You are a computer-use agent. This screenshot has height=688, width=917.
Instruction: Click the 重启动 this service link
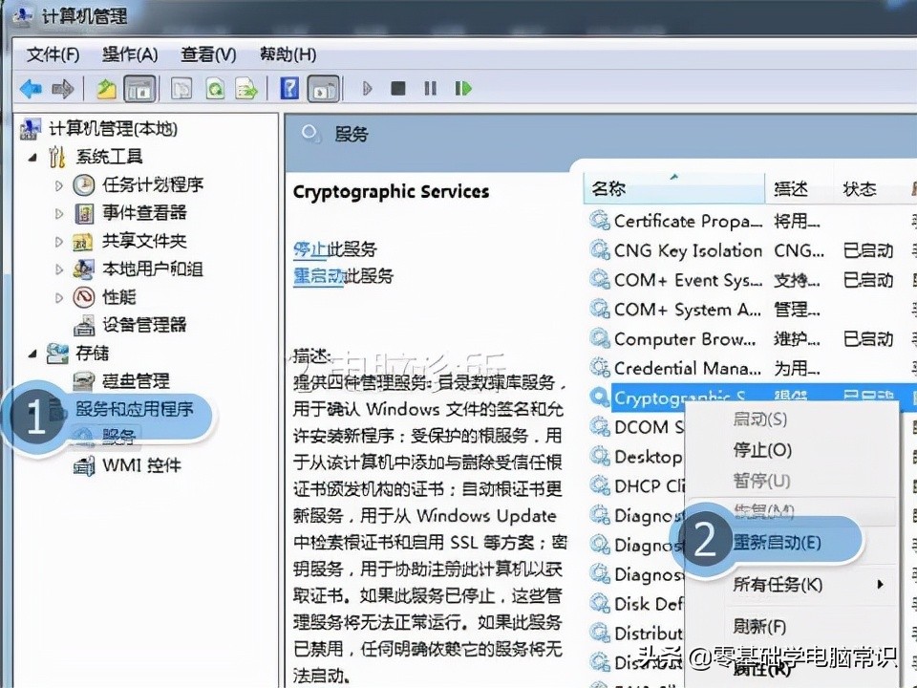318,276
